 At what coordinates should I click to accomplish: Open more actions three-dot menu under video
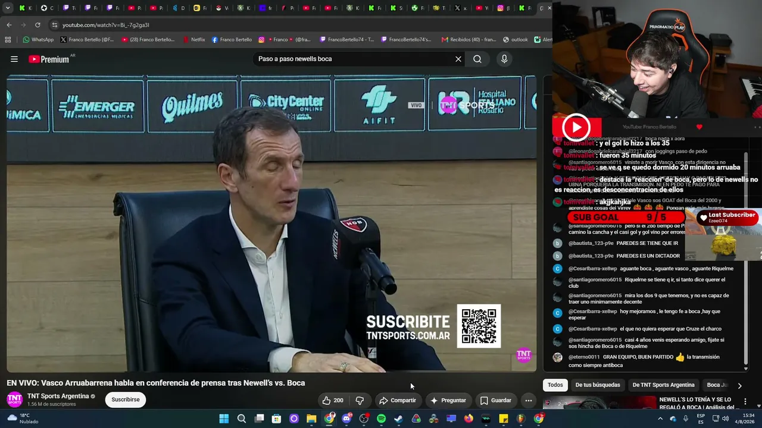[x=528, y=400]
